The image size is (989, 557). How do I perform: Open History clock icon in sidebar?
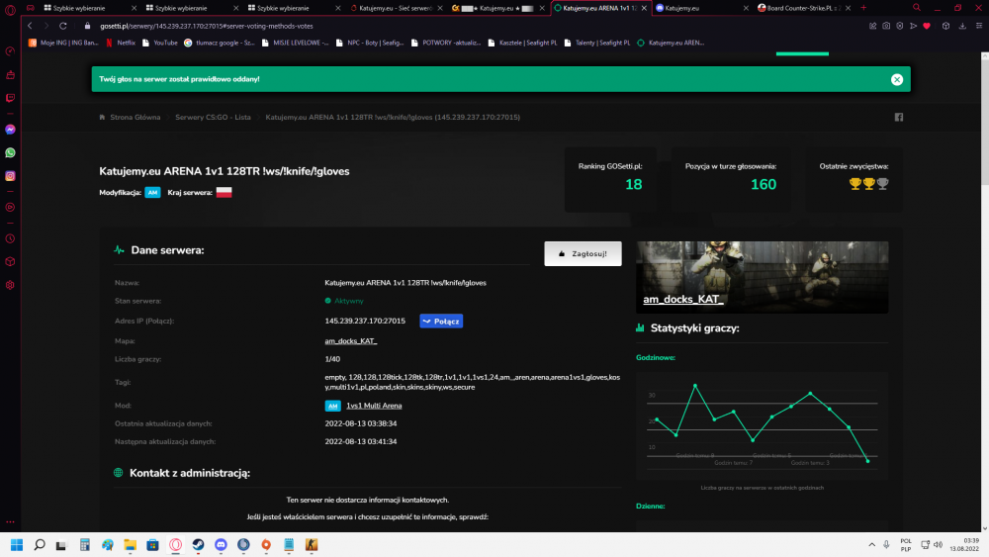click(x=10, y=238)
